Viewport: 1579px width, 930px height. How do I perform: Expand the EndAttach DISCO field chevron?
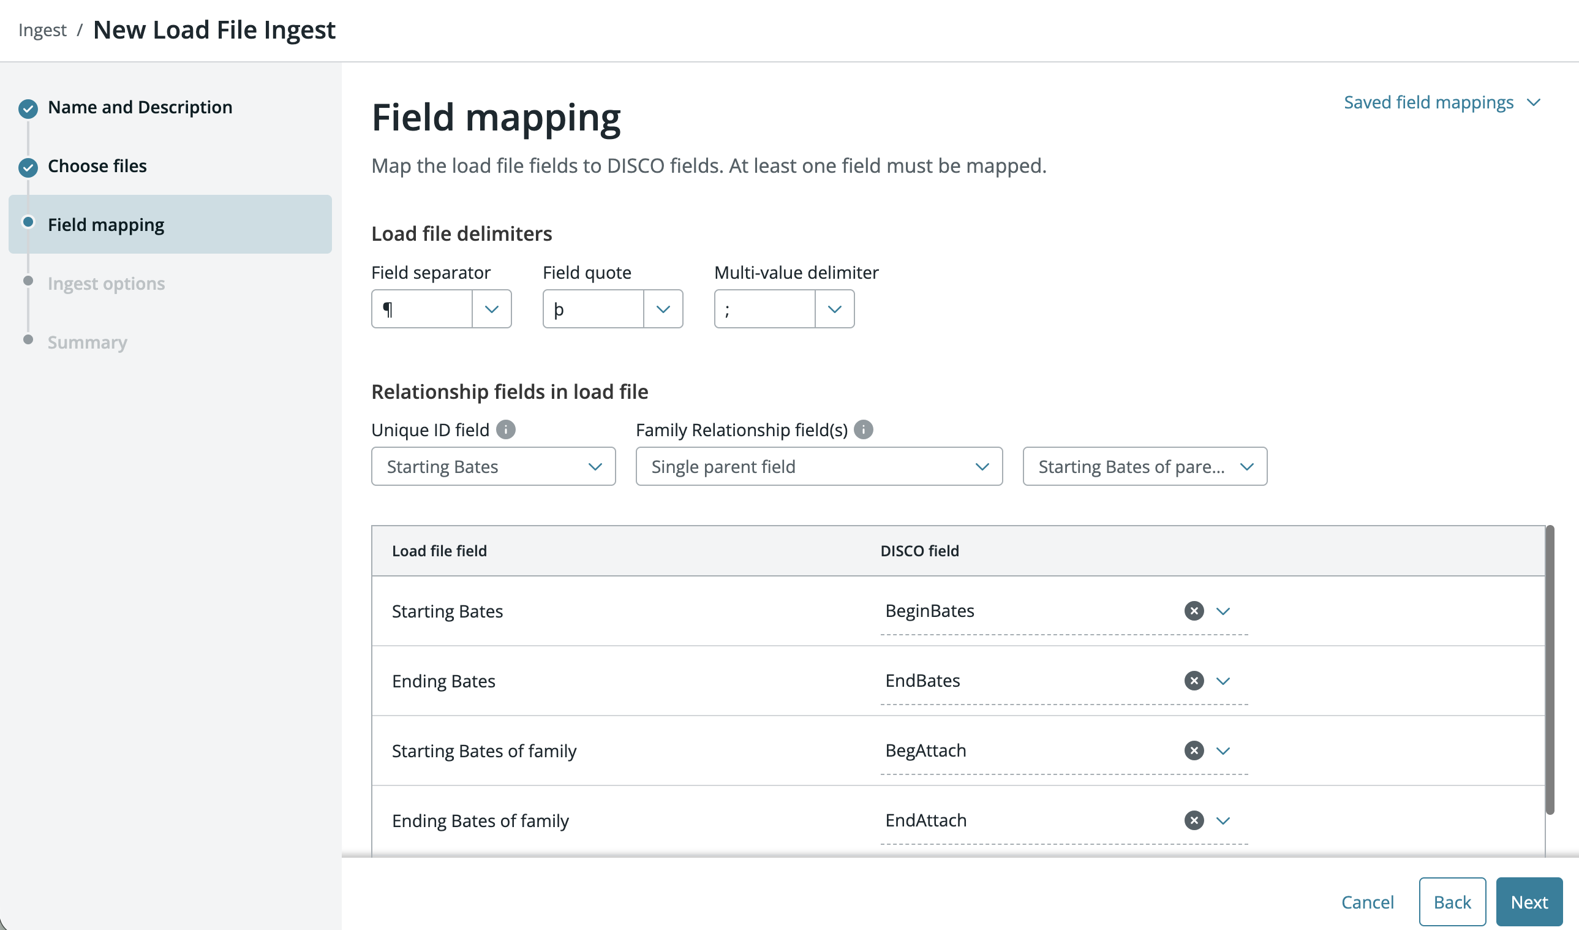pos(1223,820)
